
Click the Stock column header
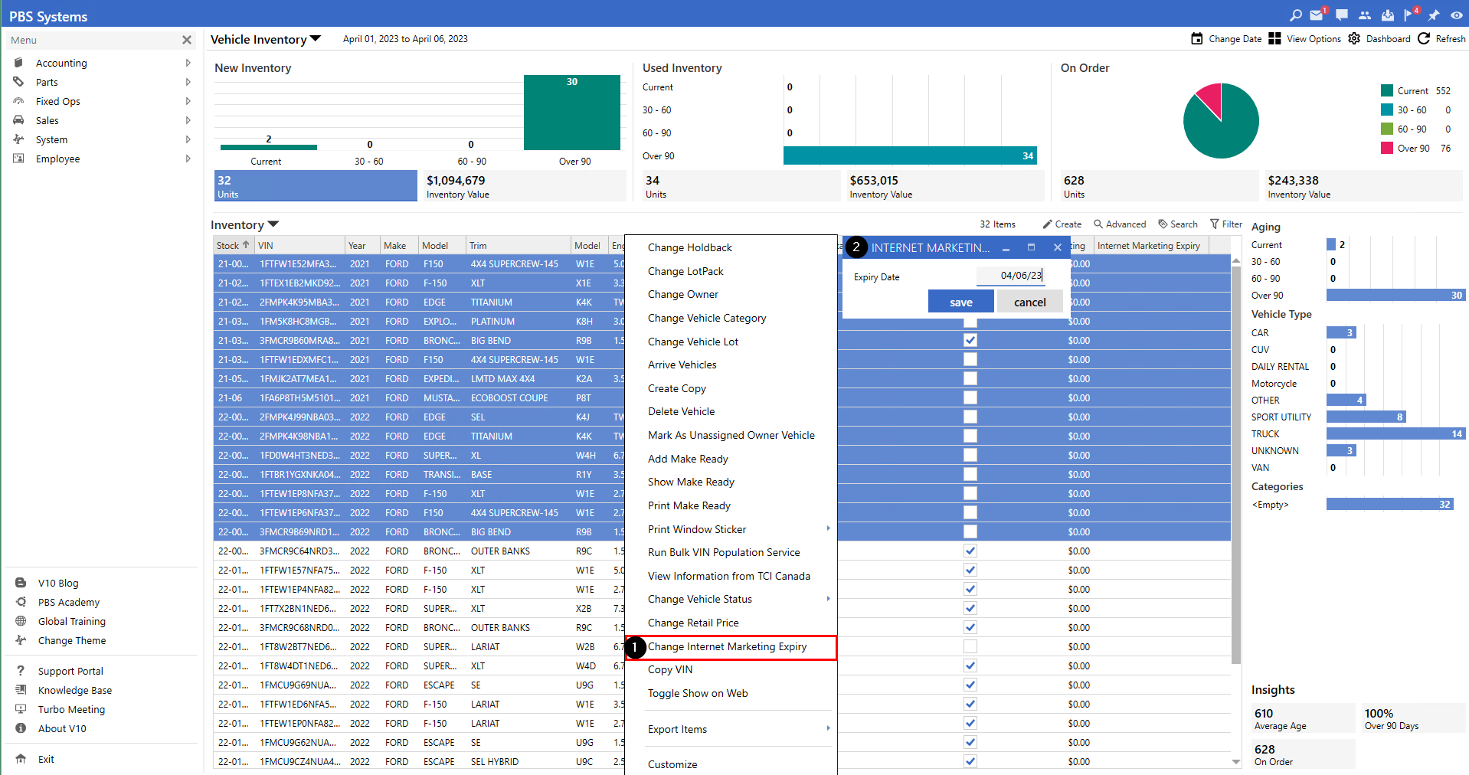pos(234,245)
